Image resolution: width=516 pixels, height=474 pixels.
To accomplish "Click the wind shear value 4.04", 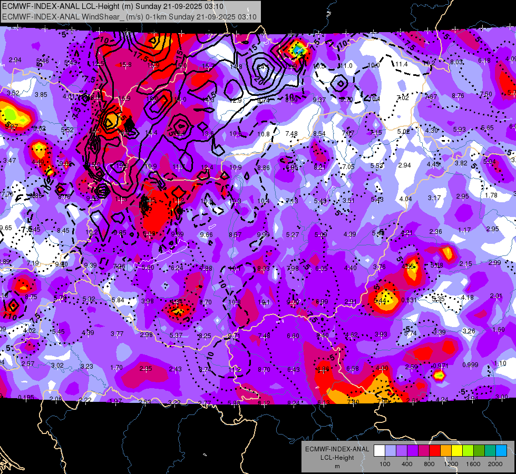I will pos(405,199).
